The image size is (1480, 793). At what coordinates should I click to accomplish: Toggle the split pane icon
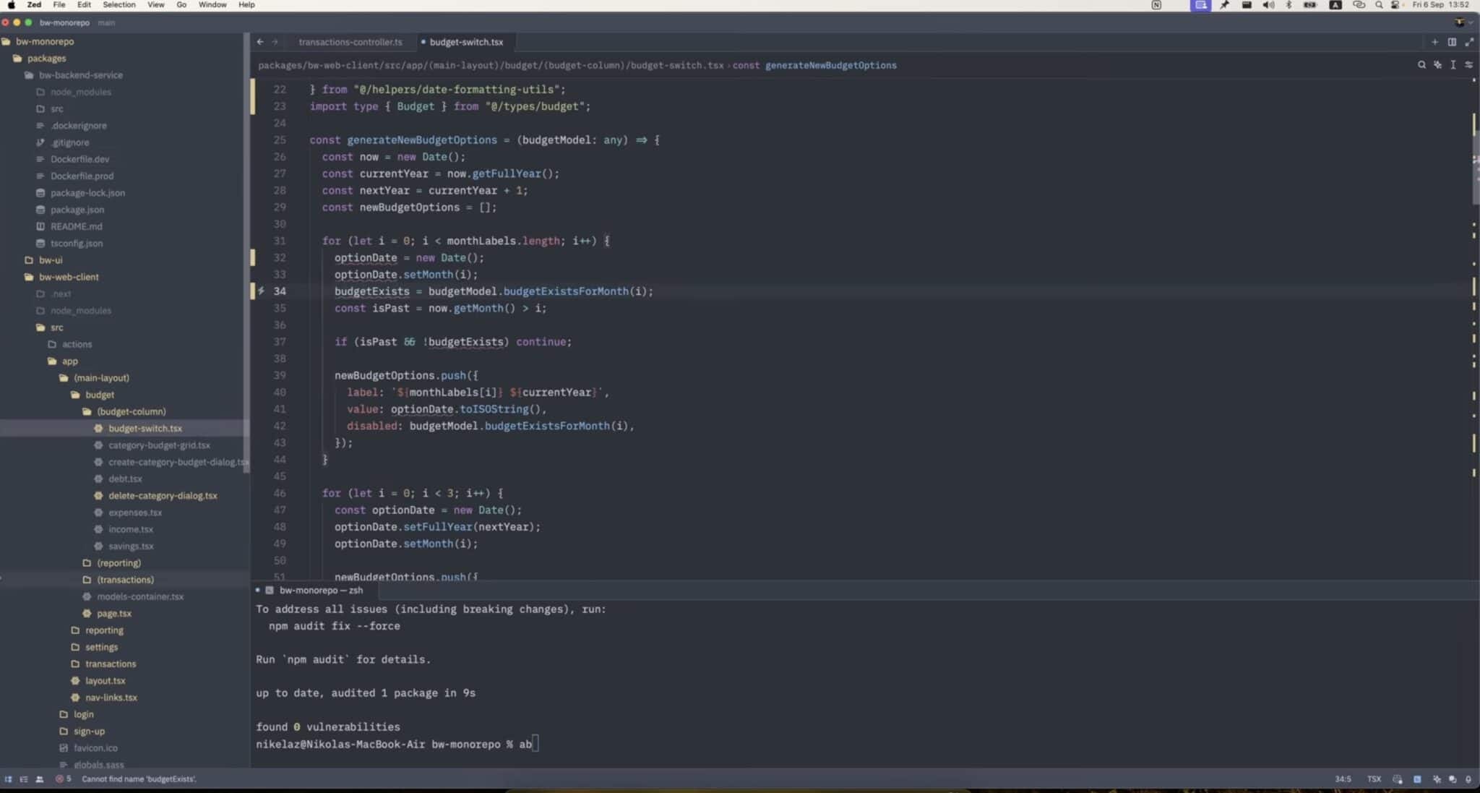(x=1452, y=42)
